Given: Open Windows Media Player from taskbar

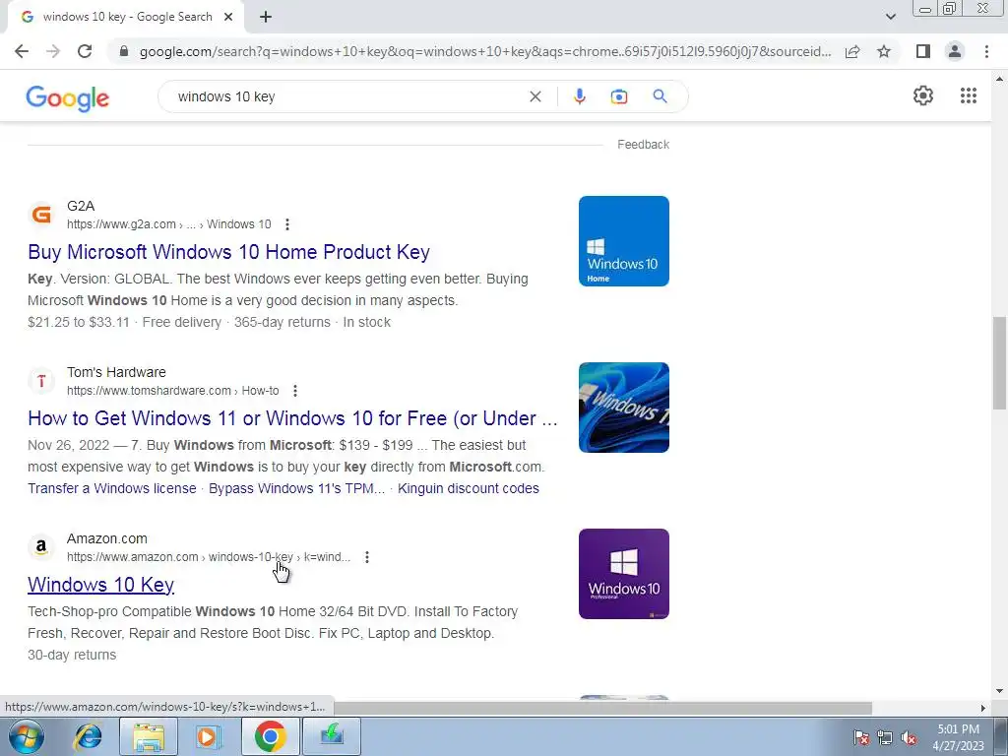Looking at the screenshot, I should tap(209, 736).
